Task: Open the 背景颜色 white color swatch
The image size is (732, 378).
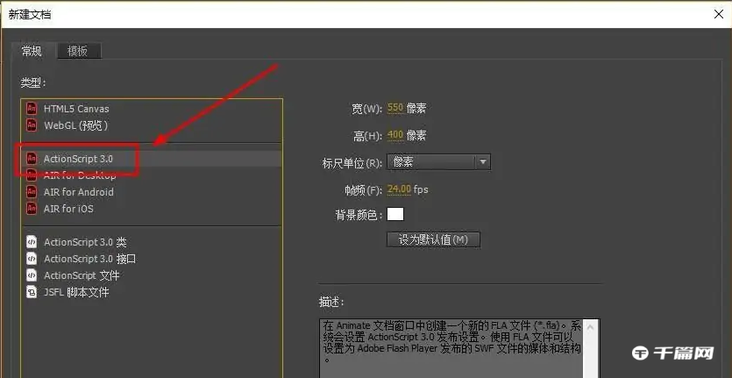Action: click(x=395, y=214)
